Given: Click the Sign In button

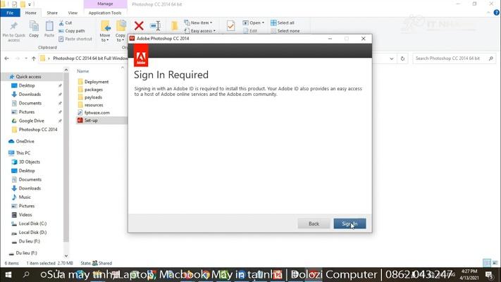Looking at the screenshot, I should [350, 223].
